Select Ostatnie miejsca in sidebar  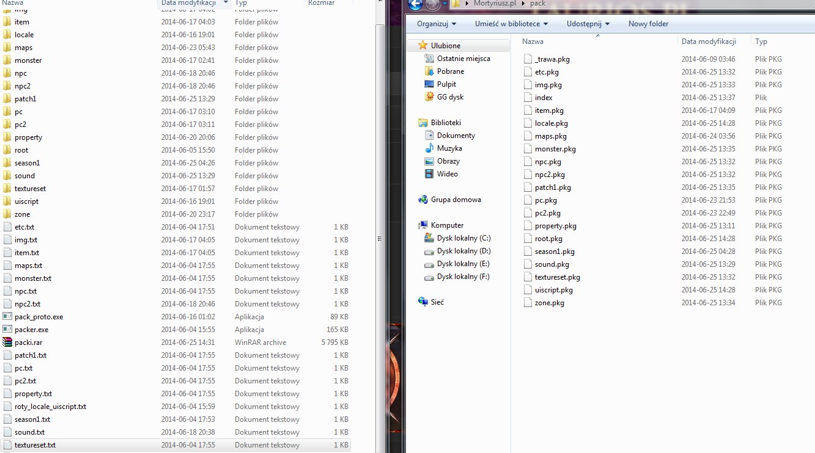[463, 59]
